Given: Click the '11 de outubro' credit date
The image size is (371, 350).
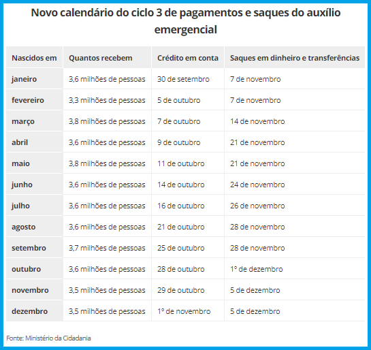Looking at the screenshot, I should tap(181, 163).
